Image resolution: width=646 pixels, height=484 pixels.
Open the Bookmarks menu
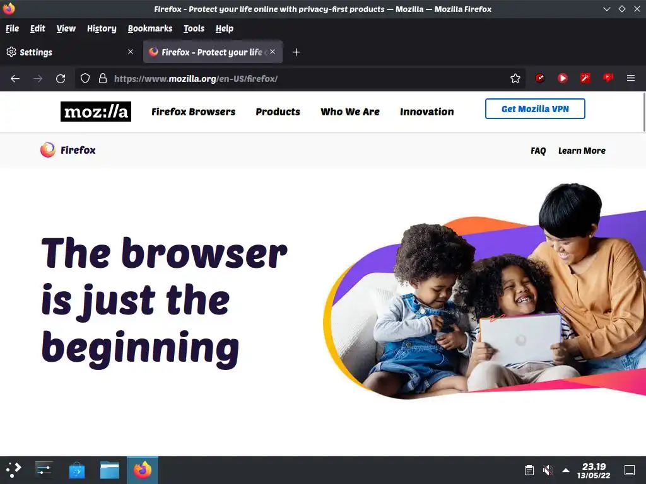(150, 28)
